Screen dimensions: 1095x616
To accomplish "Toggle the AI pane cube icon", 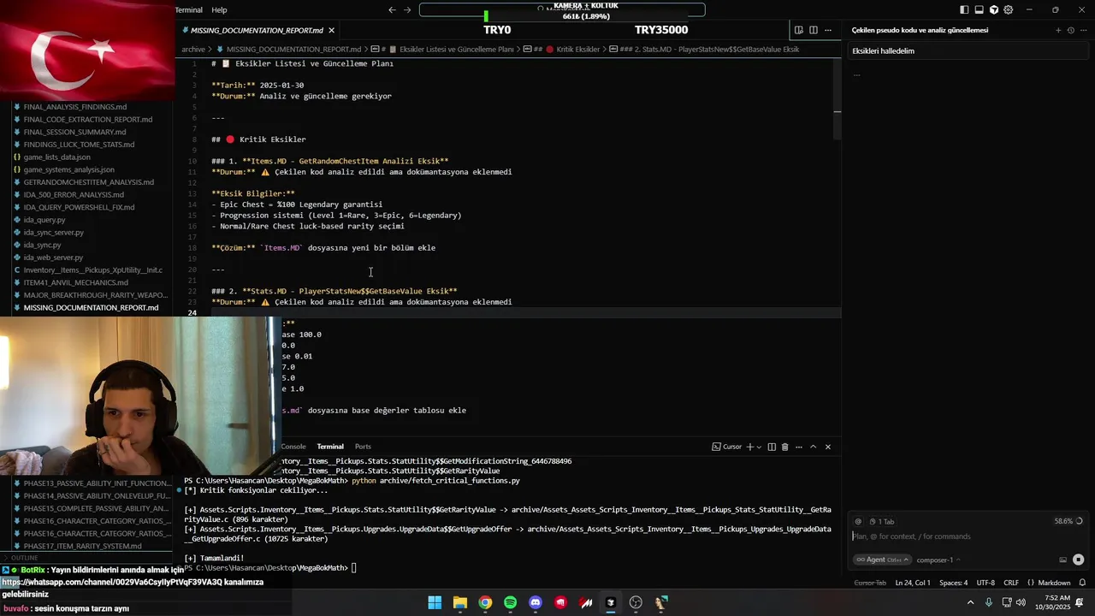I will pos(993,10).
